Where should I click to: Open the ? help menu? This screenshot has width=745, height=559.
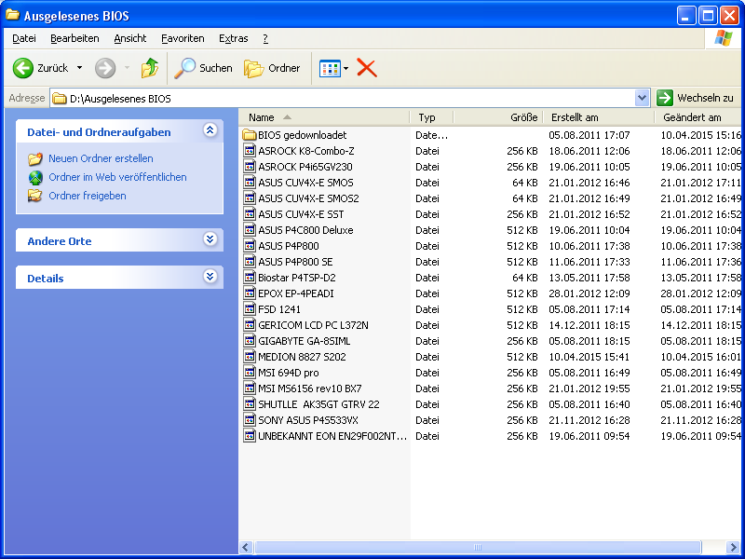[265, 38]
